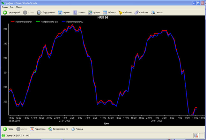Select the График chart icon
206x140 pixels.
pos(90,13)
